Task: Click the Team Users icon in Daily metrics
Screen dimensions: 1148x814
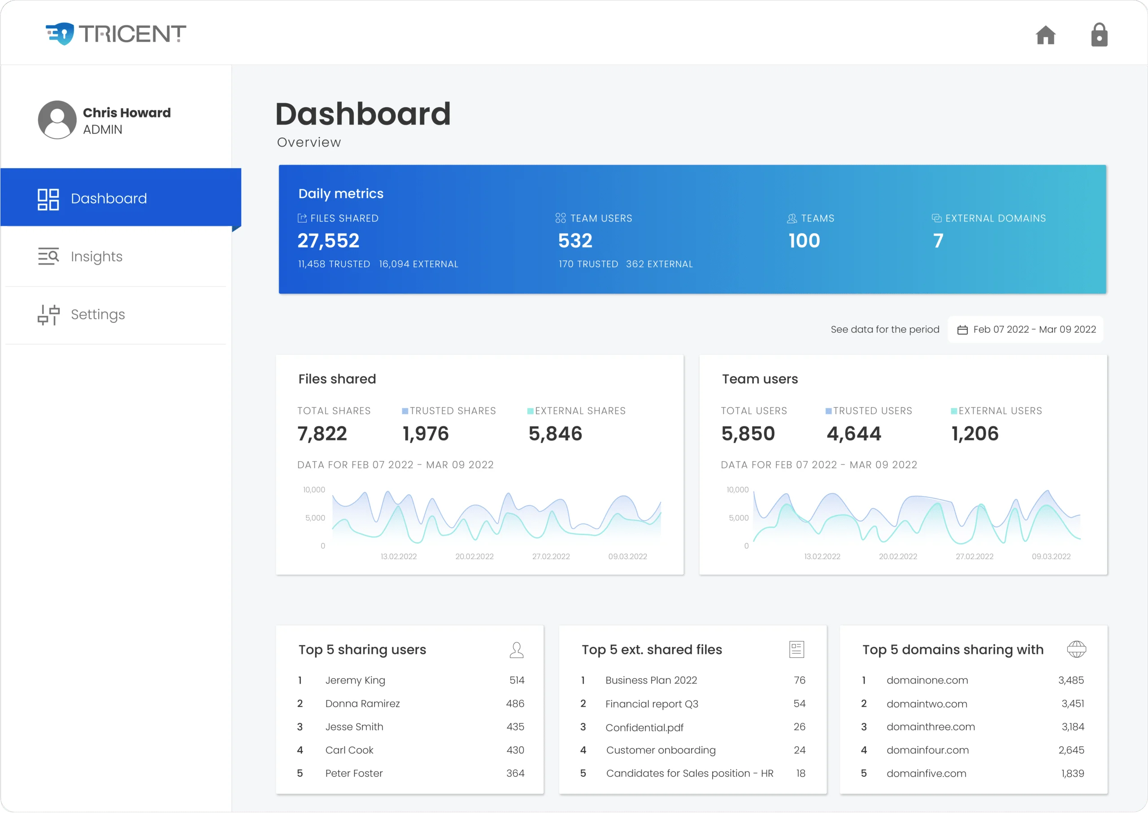Action: [x=560, y=218]
